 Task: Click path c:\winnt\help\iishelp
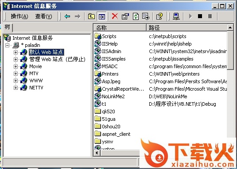tap(170, 44)
